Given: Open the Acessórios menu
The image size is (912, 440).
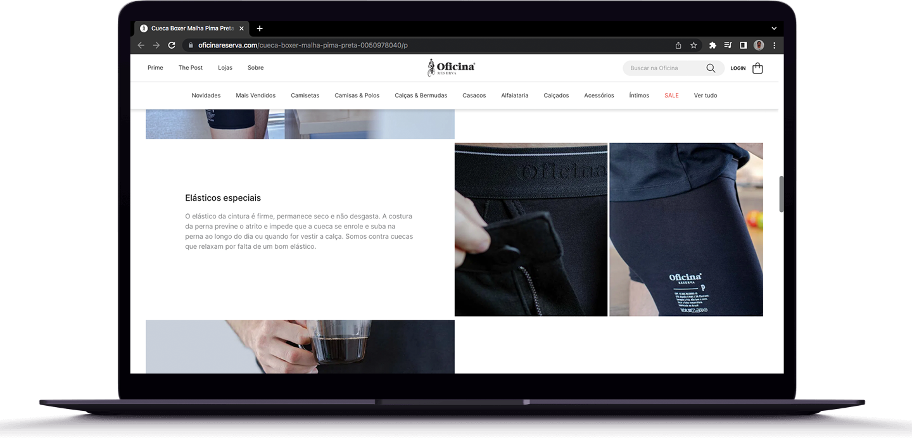Looking at the screenshot, I should (x=599, y=96).
